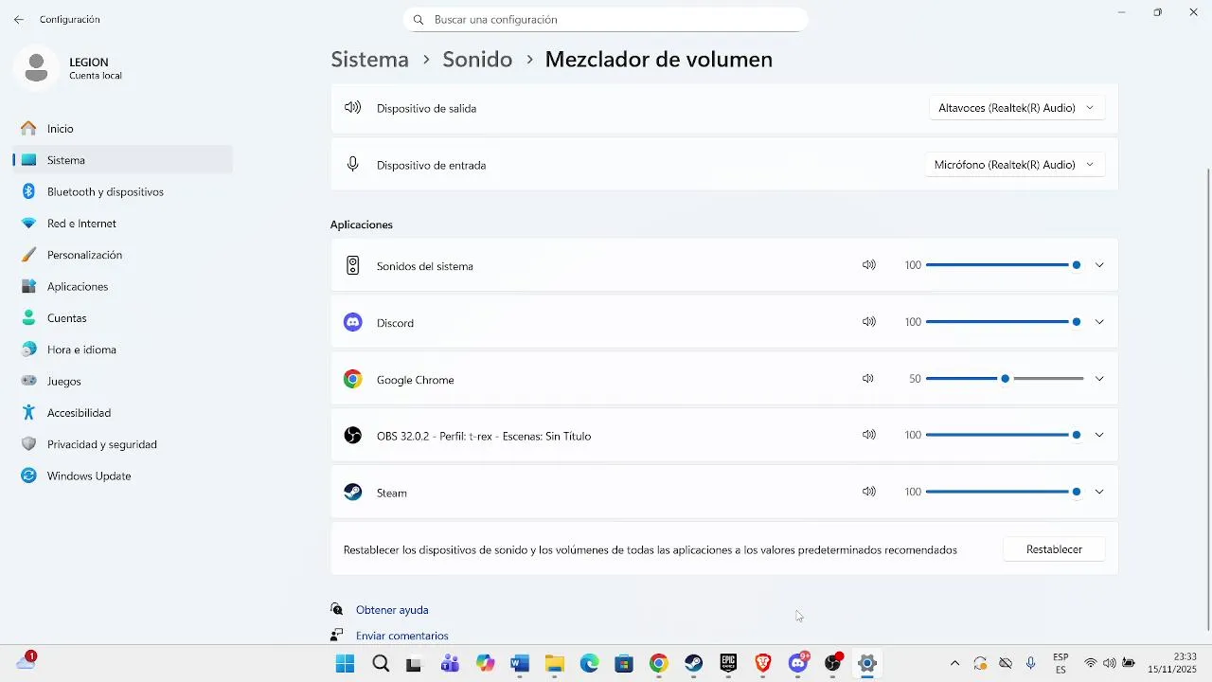Screen dimensions: 1212x682
Task: Launch Epic Games from the taskbar
Action: [728, 663]
